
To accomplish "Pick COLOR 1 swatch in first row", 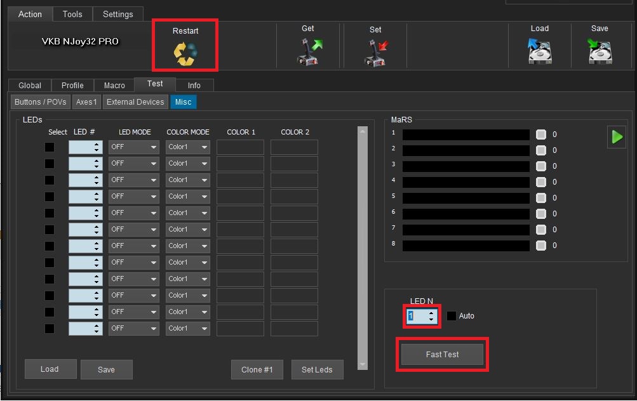I will click(x=240, y=147).
